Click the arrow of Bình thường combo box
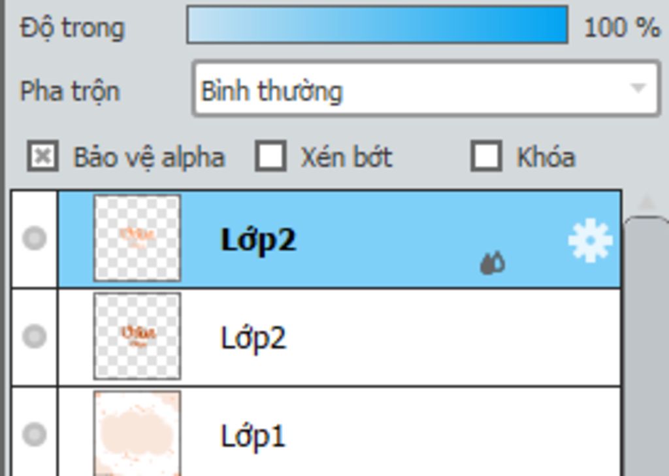Screen dimensions: 669x476 638,88
